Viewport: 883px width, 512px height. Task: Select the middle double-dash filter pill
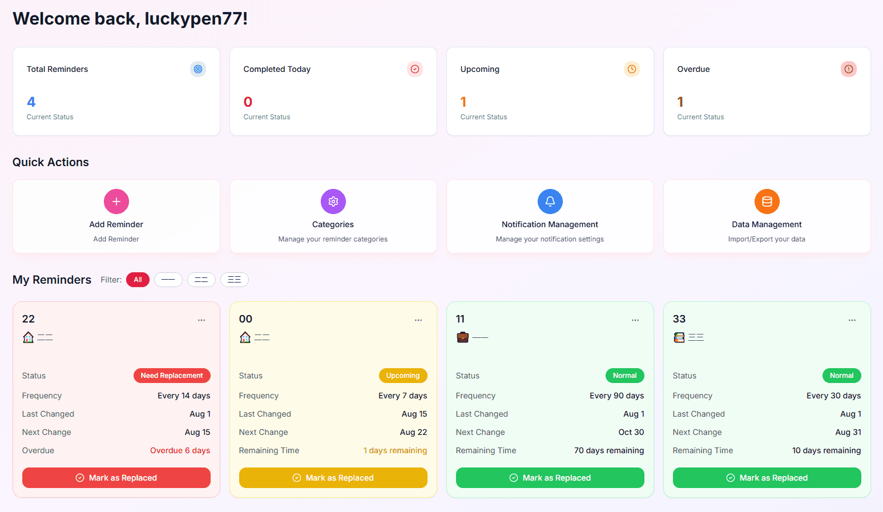click(x=201, y=280)
